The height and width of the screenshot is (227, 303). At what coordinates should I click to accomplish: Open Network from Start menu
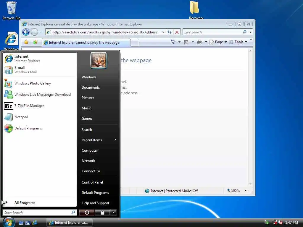tap(88, 161)
